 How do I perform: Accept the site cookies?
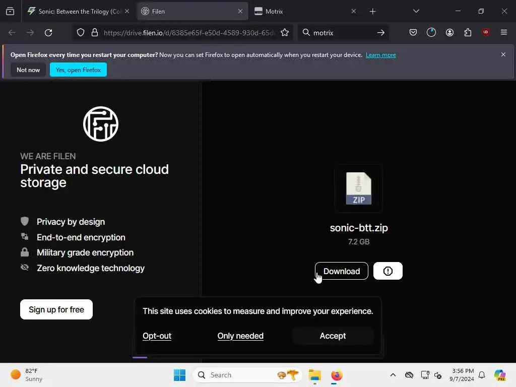click(333, 336)
